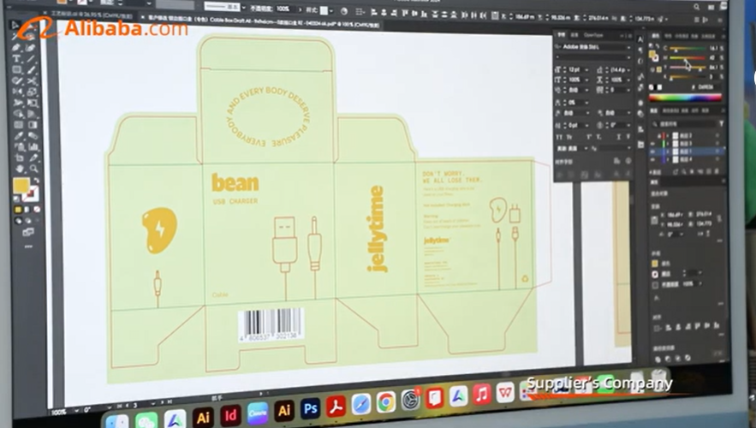
Task: Toggle Small Caps (Tt) in Character panel
Action: (569, 137)
